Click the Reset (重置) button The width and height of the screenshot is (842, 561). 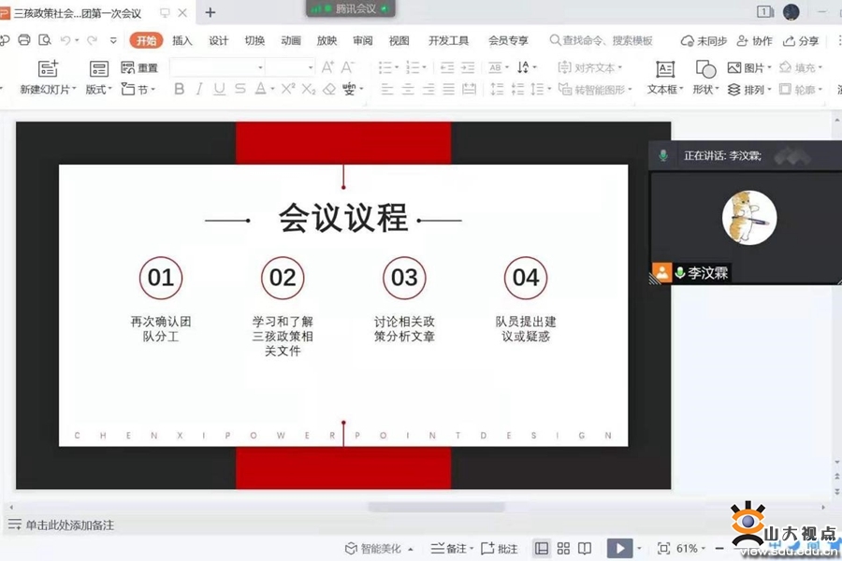tap(140, 68)
